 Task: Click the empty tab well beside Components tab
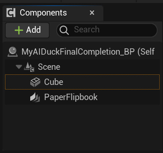[x=133, y=13]
